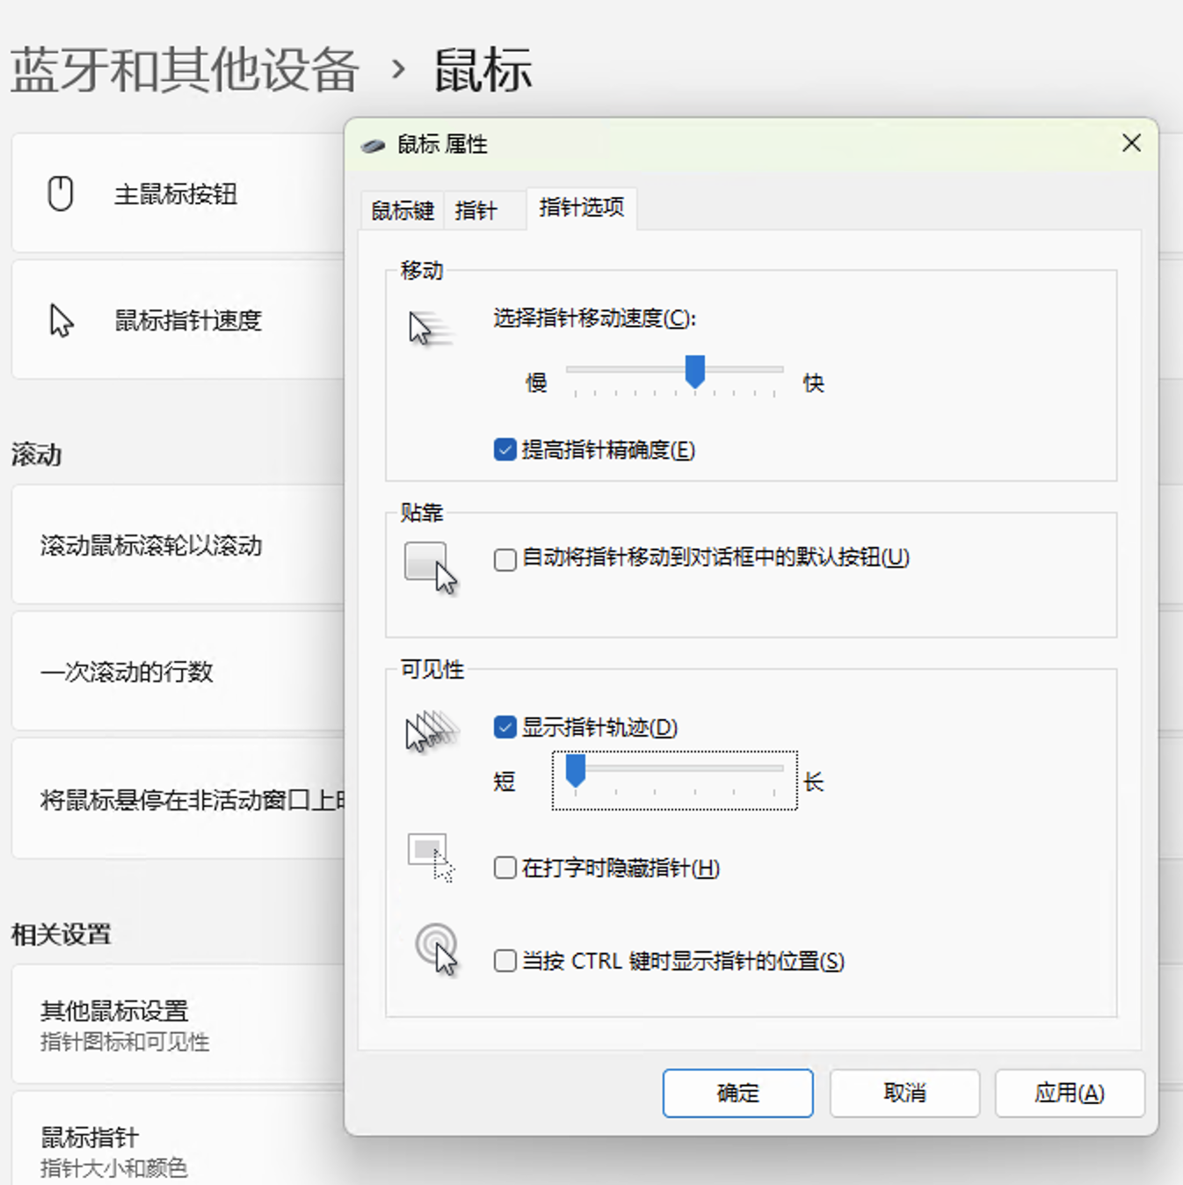Uncheck 显示指针轨迹(D) checkbox
This screenshot has height=1185, width=1183.
click(504, 727)
